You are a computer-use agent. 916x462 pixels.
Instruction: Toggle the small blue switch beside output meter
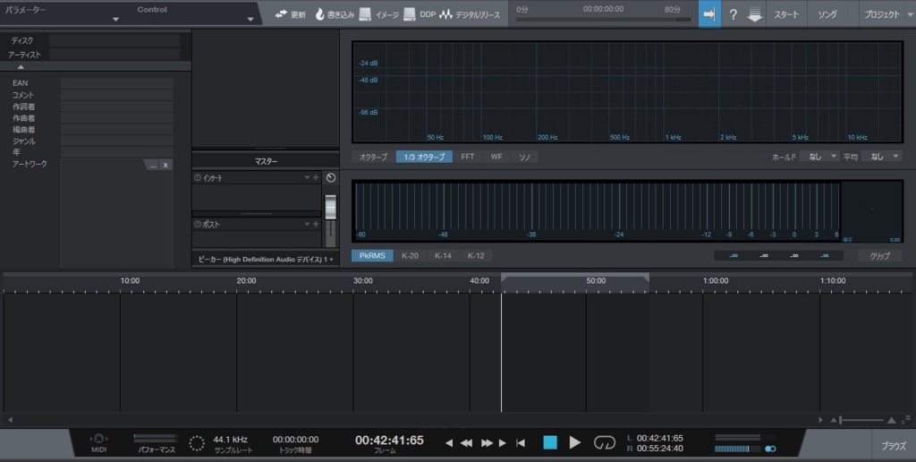[770, 449]
